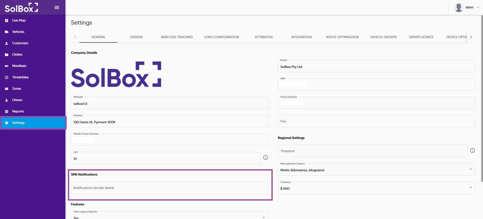Image resolution: width=483 pixels, height=219 pixels.
Task: Open the VEHICLE GROUPS tab
Action: (383, 37)
